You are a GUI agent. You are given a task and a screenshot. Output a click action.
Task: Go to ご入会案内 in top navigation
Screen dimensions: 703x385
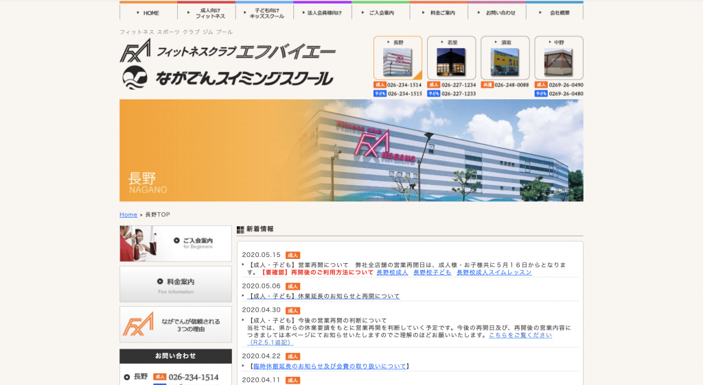pyautogui.click(x=380, y=12)
